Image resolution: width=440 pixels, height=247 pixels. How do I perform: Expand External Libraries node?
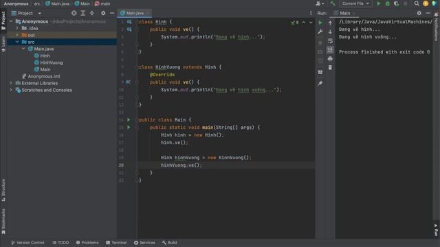(11, 83)
